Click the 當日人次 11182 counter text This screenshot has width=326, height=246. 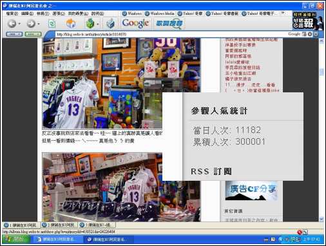[x=227, y=130]
